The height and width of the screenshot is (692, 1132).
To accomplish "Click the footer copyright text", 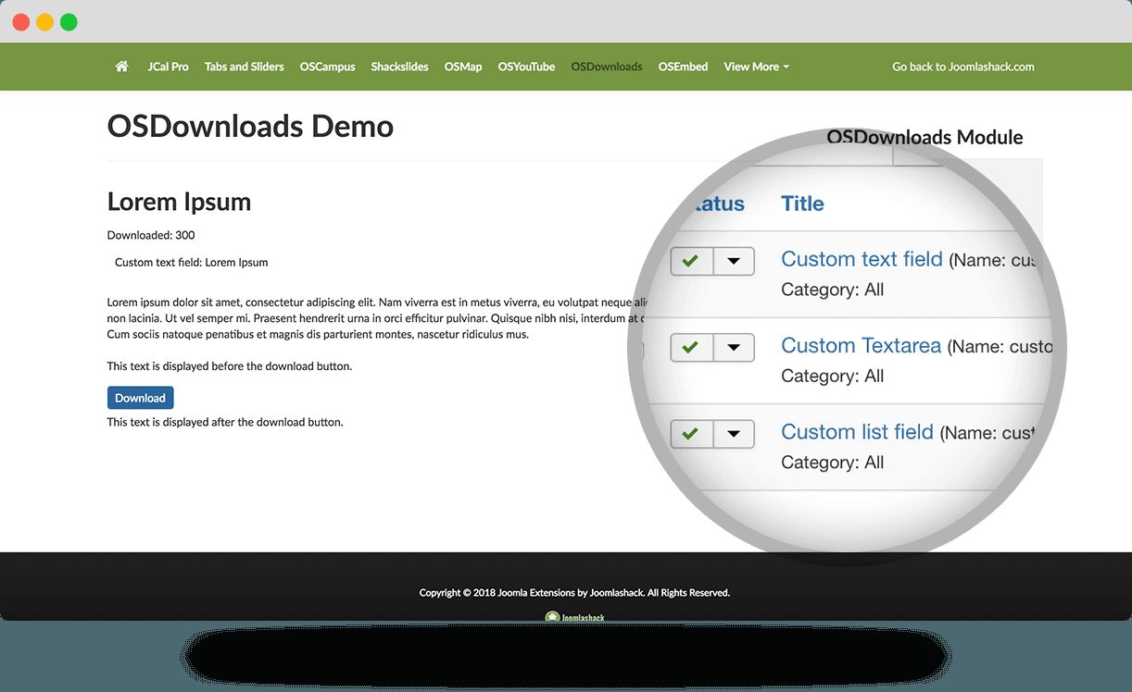I will pos(574,592).
